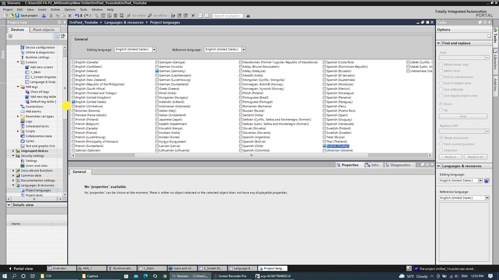
Task: Check the Polish (Poland) language checkbox
Action: (x=241, y=93)
